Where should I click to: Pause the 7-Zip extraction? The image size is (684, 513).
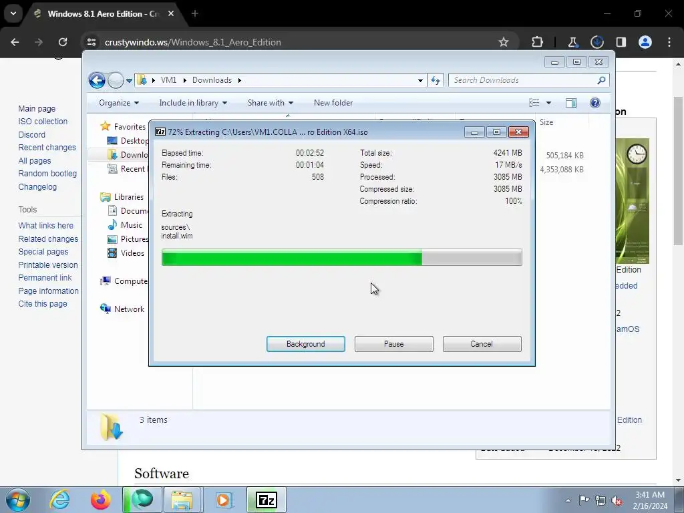point(394,344)
